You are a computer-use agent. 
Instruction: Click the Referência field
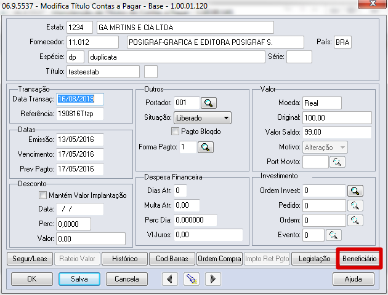point(80,114)
